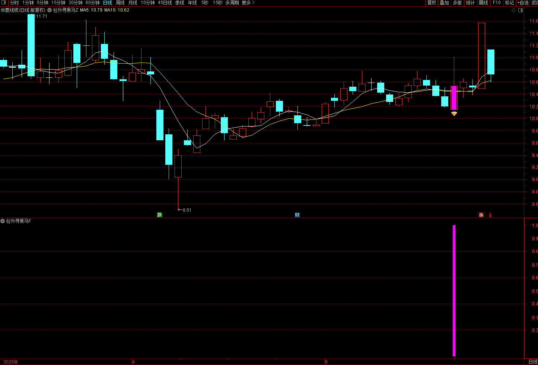The height and width of the screenshot is (365, 538).
Task: Switch to 年线 yearly chart
Action: [x=192, y=3]
